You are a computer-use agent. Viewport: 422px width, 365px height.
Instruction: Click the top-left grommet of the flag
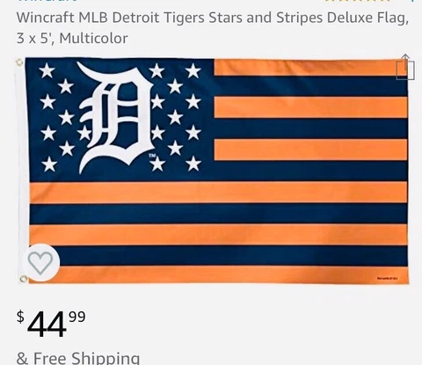coord(19,62)
